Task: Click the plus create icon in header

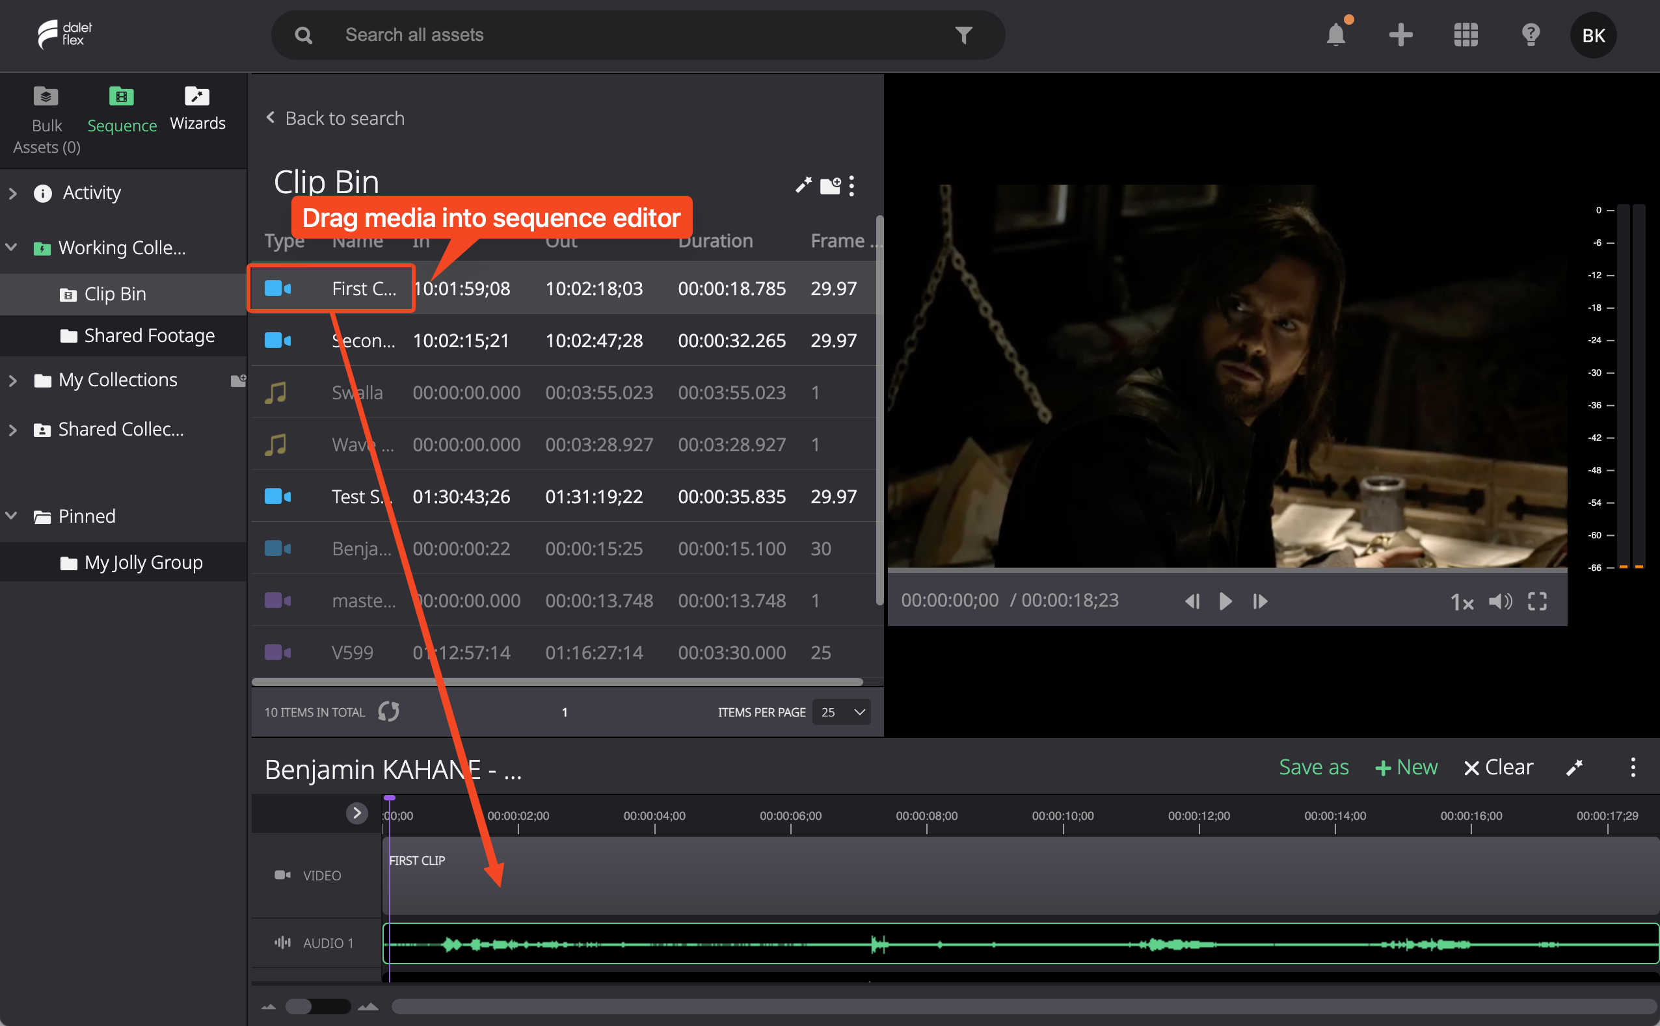Action: pyautogui.click(x=1400, y=34)
